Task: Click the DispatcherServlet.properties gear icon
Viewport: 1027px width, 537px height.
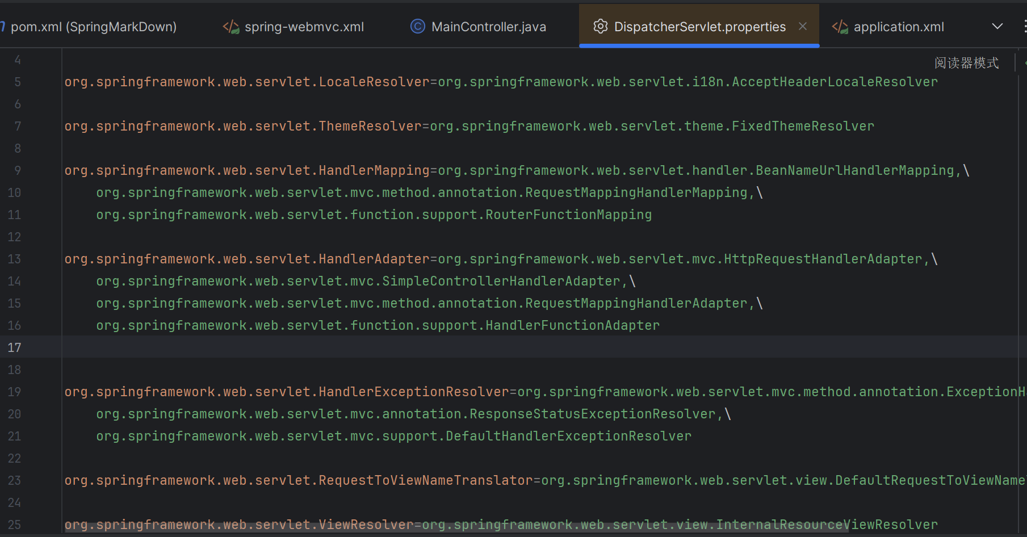Action: click(601, 27)
